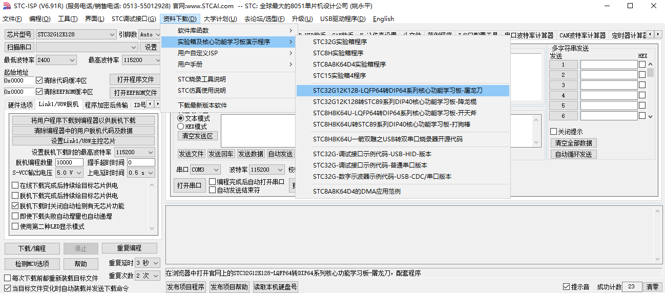Open the 降龙棍 core board demo entry
Image resolution: width=665 pixels, height=293 pixels.
(x=403, y=102)
